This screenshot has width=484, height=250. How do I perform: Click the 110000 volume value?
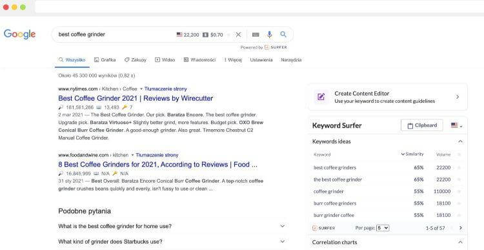coord(442,191)
